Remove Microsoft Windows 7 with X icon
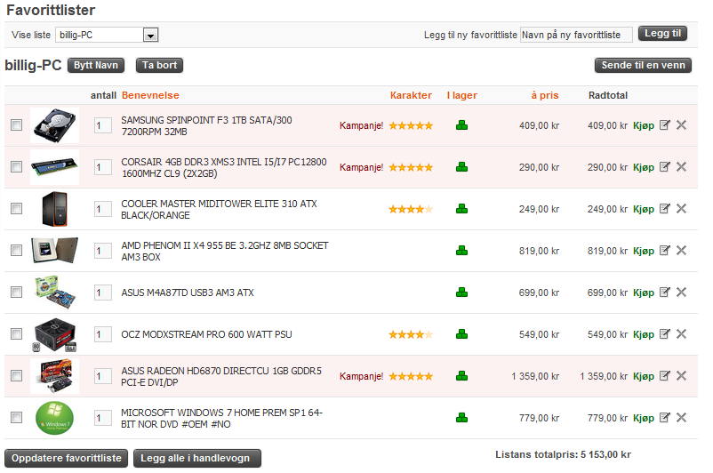 [x=681, y=418]
